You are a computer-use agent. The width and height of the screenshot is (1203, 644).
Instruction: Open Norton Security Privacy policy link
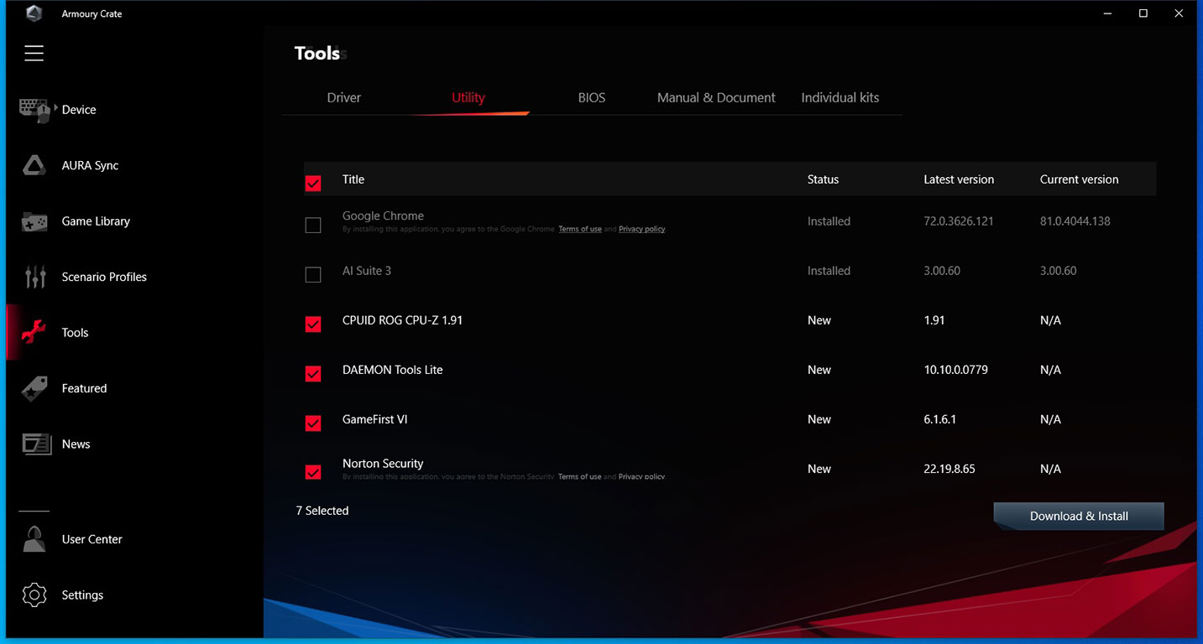(x=642, y=476)
